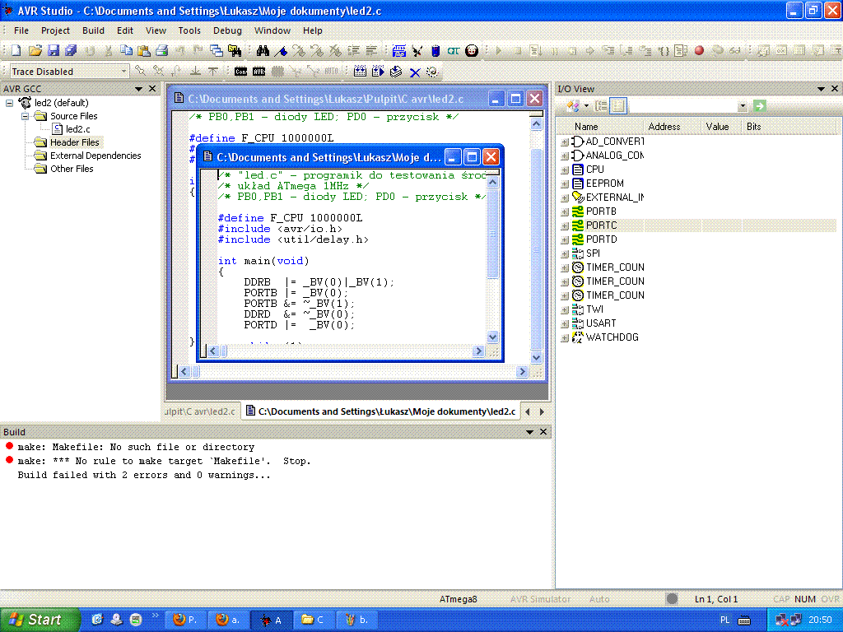Click the Windows Start button
Image resolution: width=843 pixels, height=632 pixels.
tap(40, 620)
